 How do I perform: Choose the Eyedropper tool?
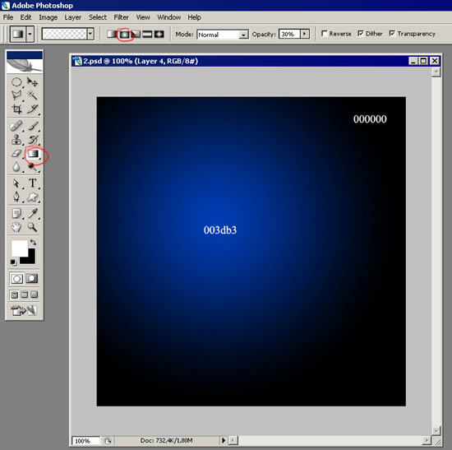[33, 214]
